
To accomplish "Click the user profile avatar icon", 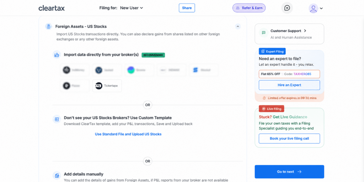I will pos(314,8).
